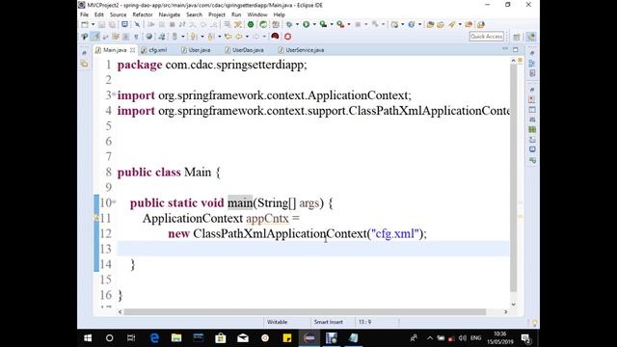Click the horizontal scrollbar of the editor
Screen dimensions: 617x347
pyautogui.click(x=305, y=312)
